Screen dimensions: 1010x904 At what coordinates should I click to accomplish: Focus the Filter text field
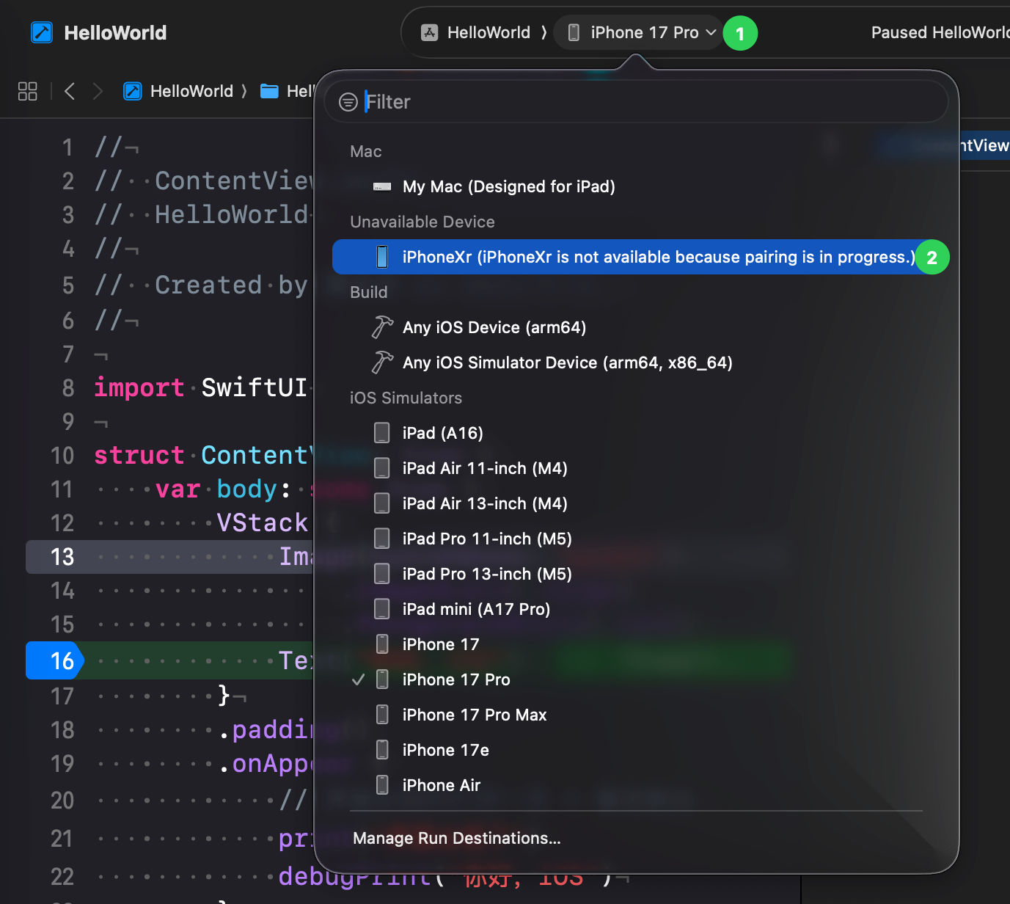pos(653,102)
